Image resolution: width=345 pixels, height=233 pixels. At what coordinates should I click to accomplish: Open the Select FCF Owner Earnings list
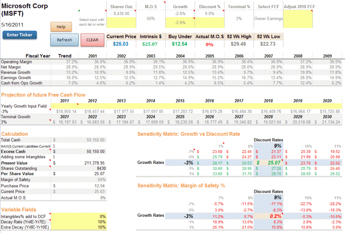(x=269, y=19)
